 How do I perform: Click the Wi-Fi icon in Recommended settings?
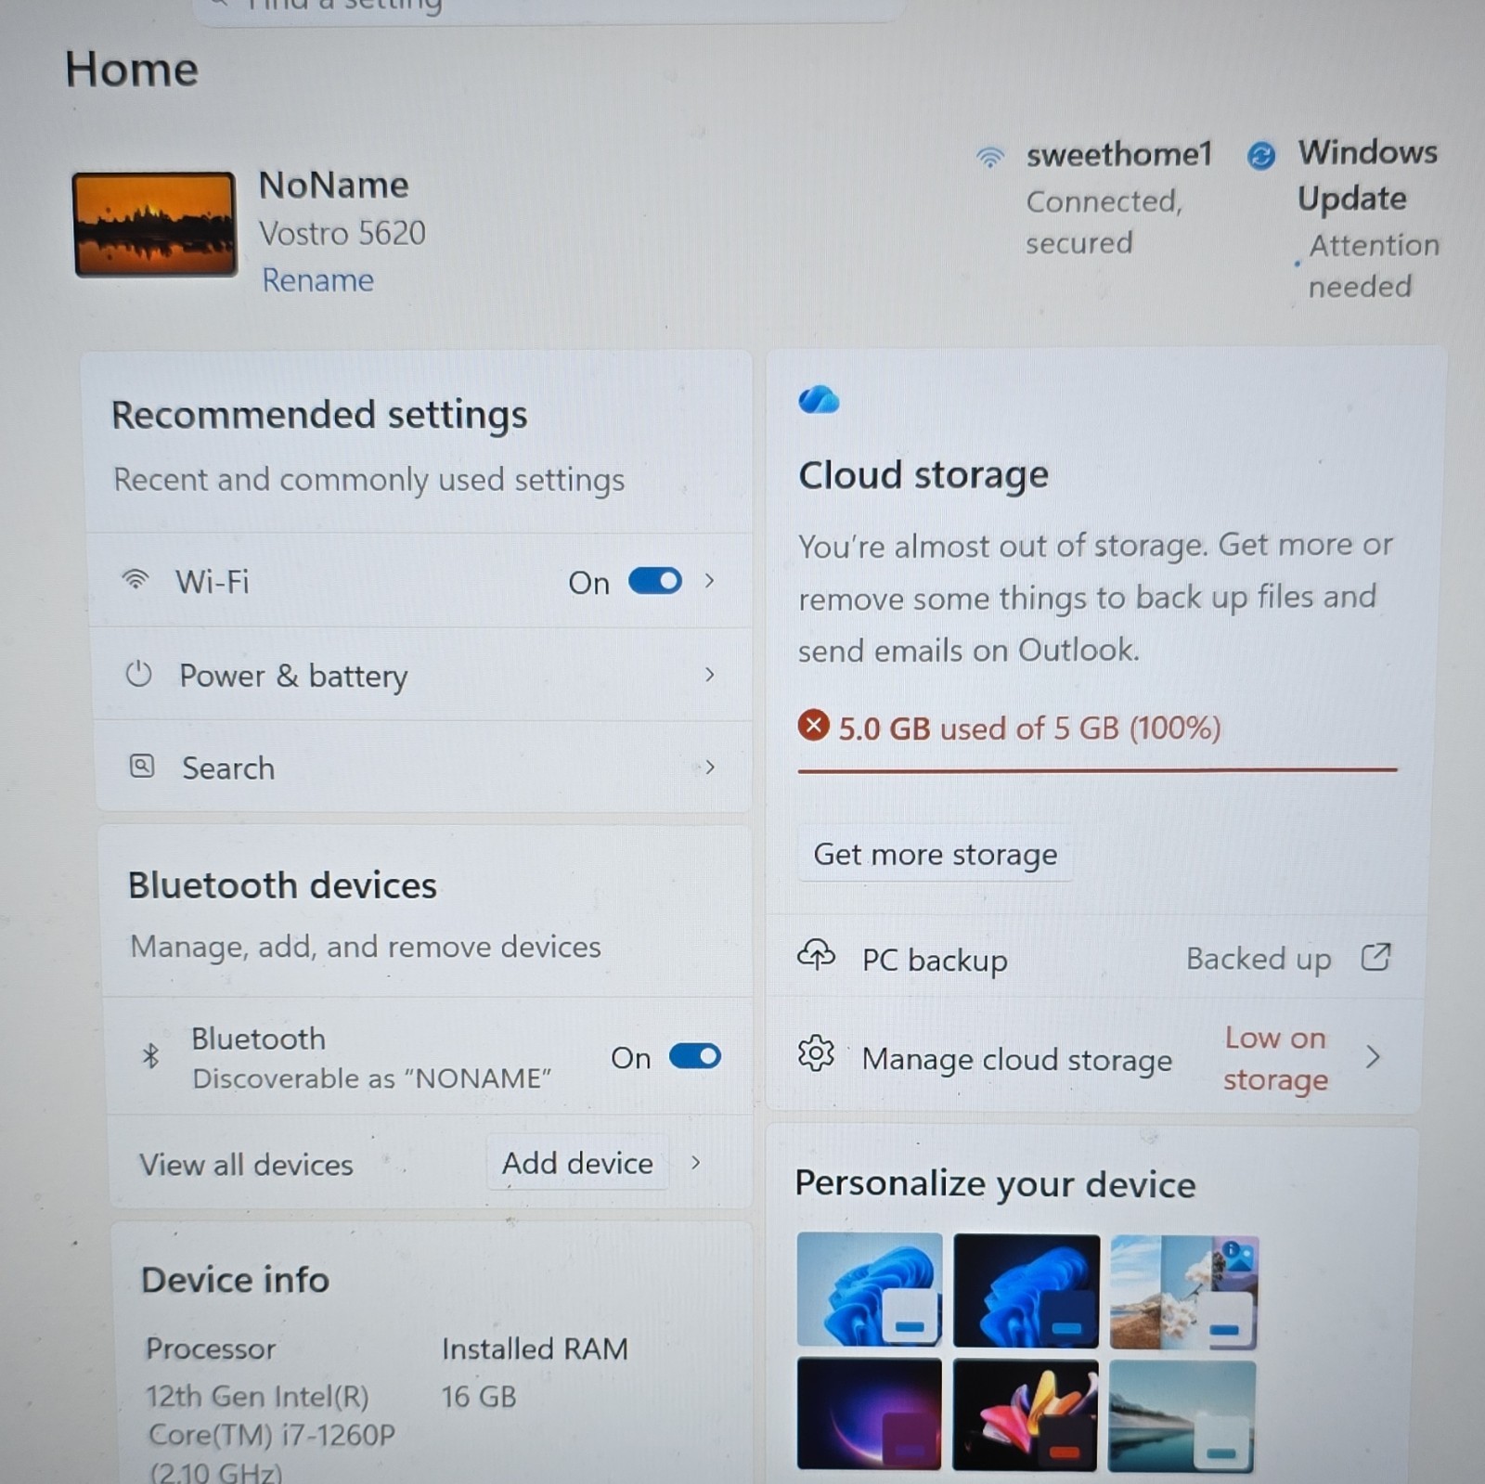click(x=136, y=580)
